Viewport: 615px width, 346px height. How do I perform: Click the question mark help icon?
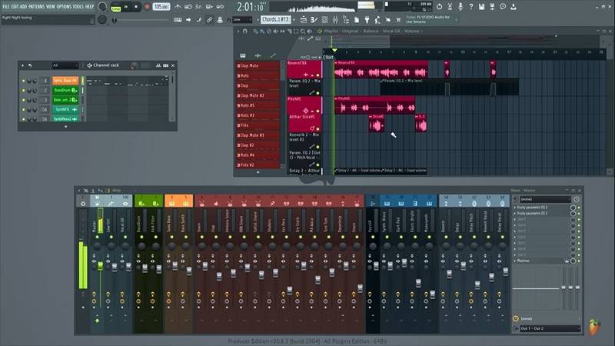click(471, 7)
